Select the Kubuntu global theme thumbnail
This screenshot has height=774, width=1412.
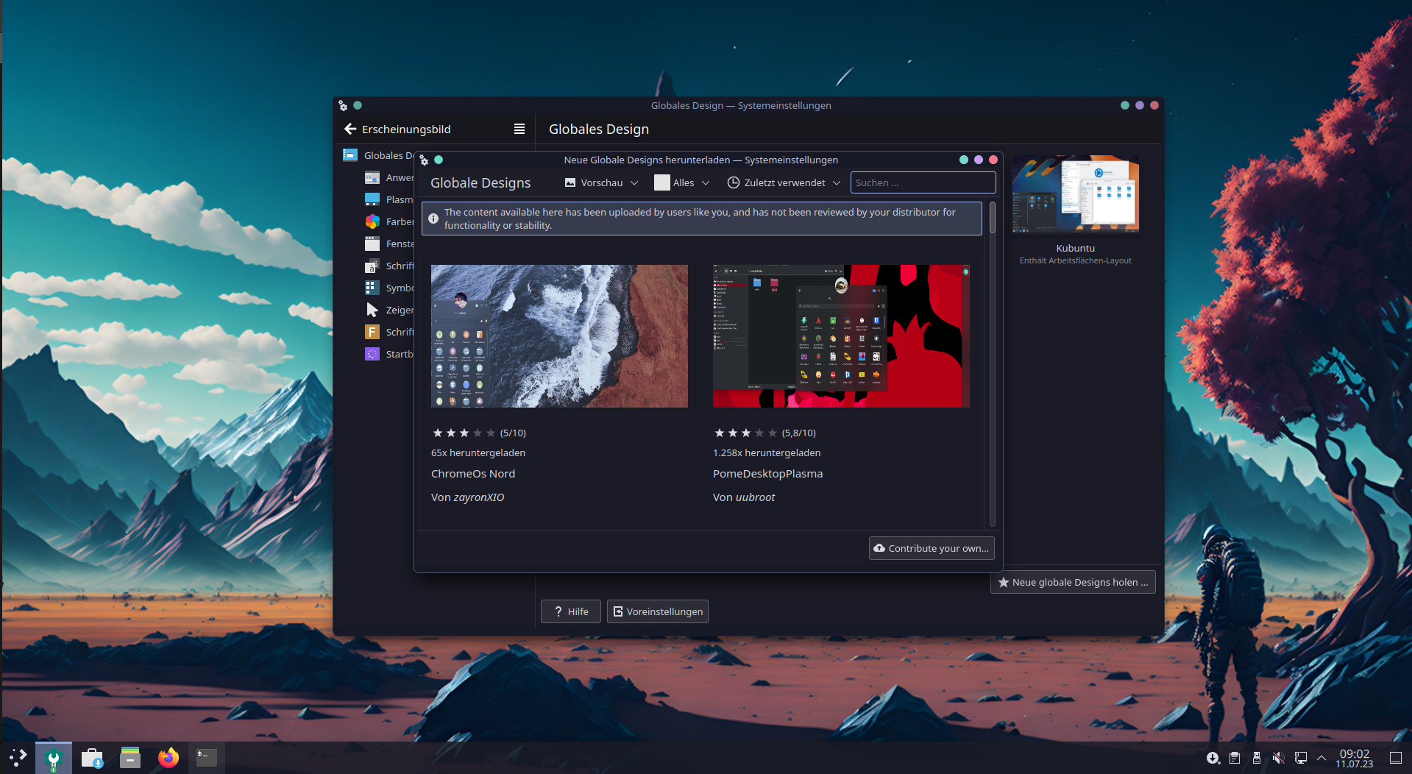tap(1075, 194)
